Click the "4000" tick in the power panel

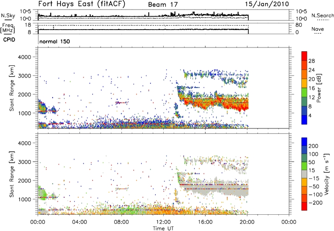24,57
